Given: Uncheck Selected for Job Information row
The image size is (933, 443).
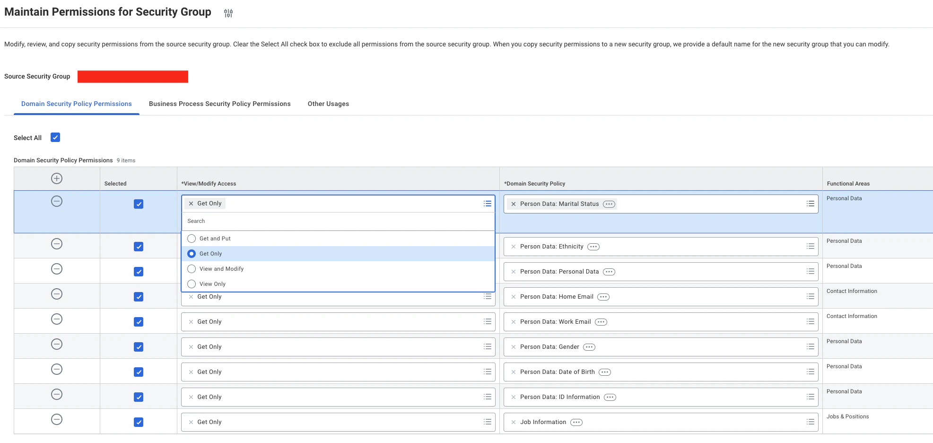Looking at the screenshot, I should pyautogui.click(x=139, y=422).
